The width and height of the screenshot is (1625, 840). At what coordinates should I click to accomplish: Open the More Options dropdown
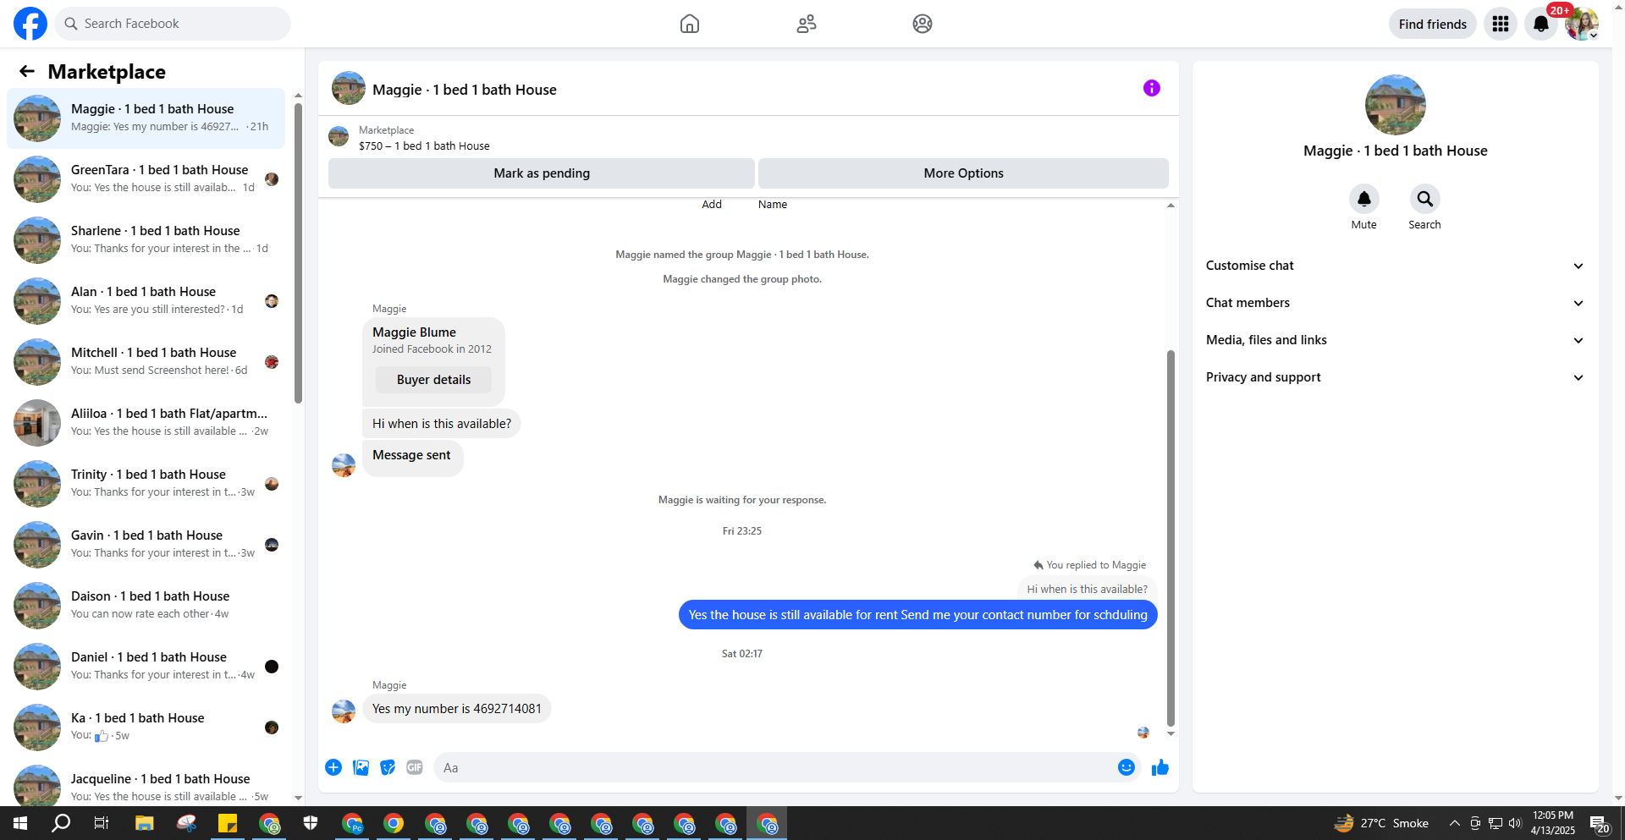pyautogui.click(x=963, y=173)
